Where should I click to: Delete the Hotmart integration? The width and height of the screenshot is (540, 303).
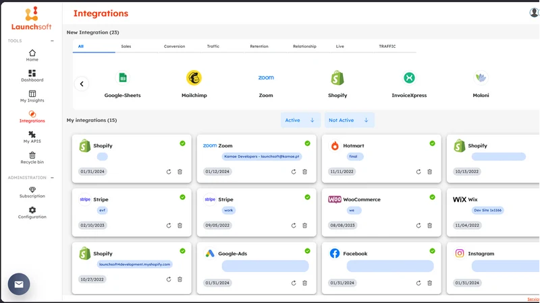pos(430,172)
